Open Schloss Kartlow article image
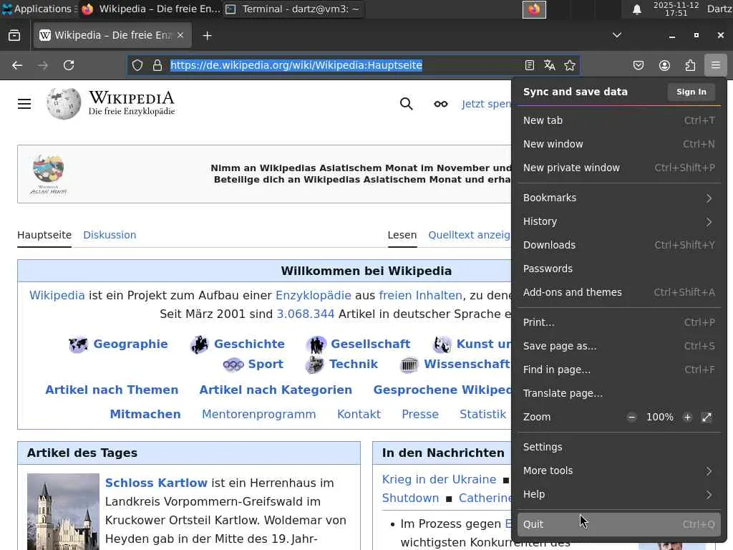 pos(63,511)
